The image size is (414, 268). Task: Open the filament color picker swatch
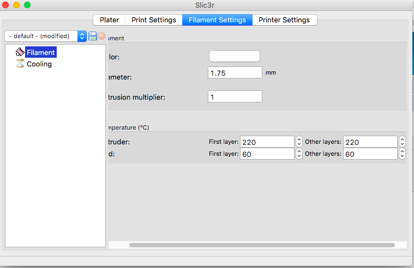pos(235,56)
